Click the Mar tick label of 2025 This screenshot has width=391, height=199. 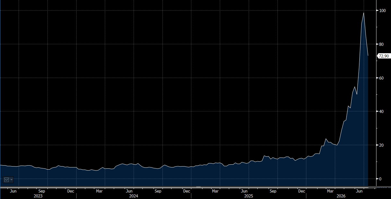click(x=215, y=191)
